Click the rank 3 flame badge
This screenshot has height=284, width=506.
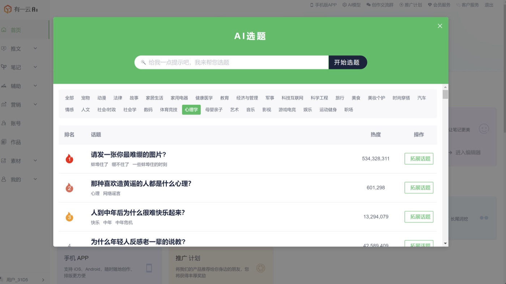point(69,217)
